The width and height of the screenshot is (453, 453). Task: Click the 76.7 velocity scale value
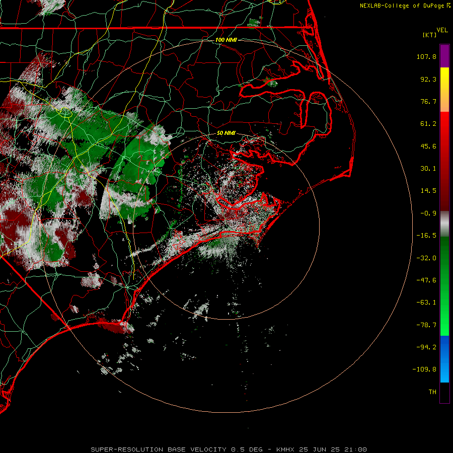(x=428, y=101)
